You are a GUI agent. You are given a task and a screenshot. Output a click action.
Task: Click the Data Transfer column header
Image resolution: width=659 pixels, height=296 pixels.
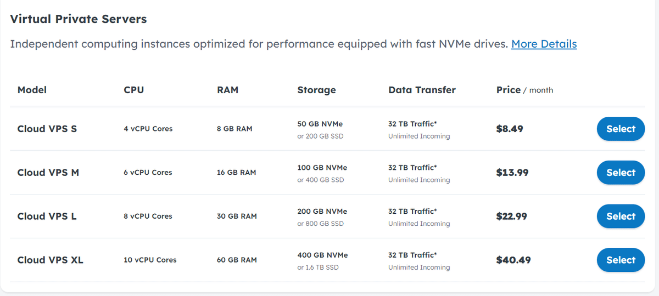[x=422, y=90]
